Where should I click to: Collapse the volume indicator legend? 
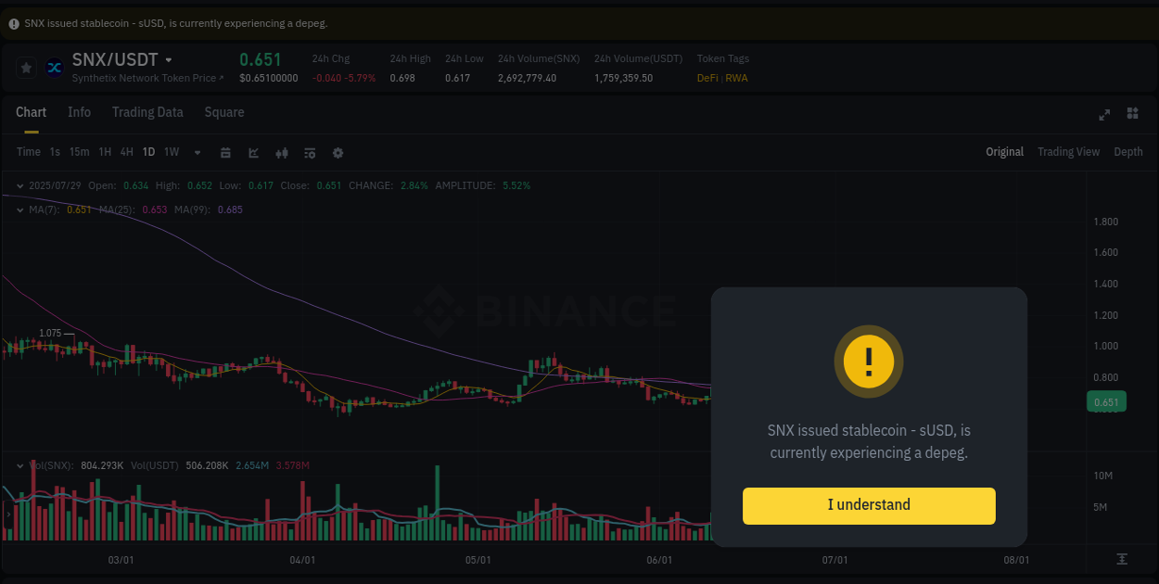coord(19,464)
